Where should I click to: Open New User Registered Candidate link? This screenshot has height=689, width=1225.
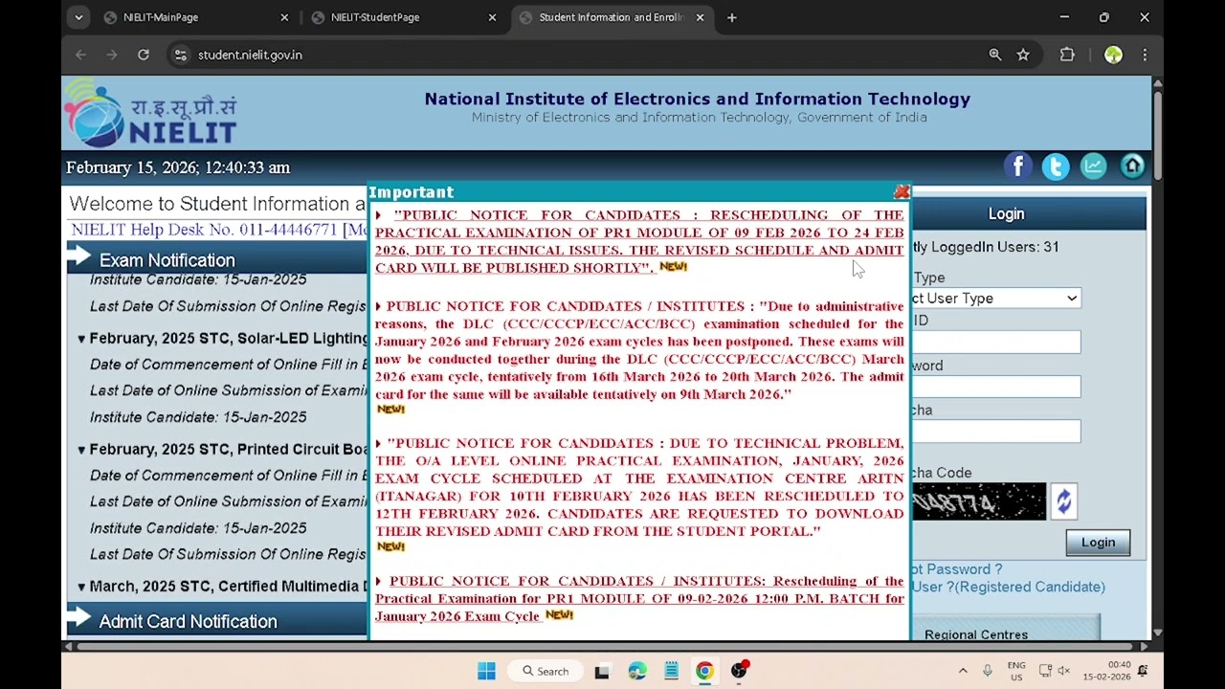[1009, 587]
